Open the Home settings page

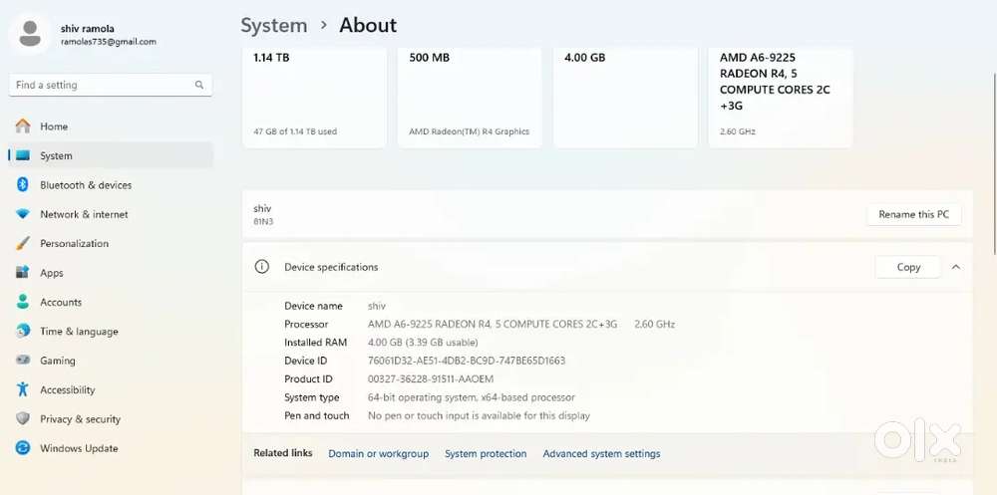click(x=111, y=126)
